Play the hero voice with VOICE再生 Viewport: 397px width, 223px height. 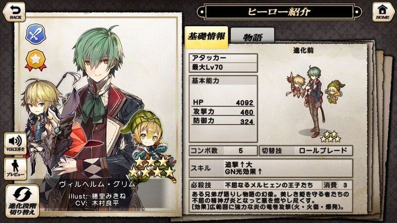[15, 144]
